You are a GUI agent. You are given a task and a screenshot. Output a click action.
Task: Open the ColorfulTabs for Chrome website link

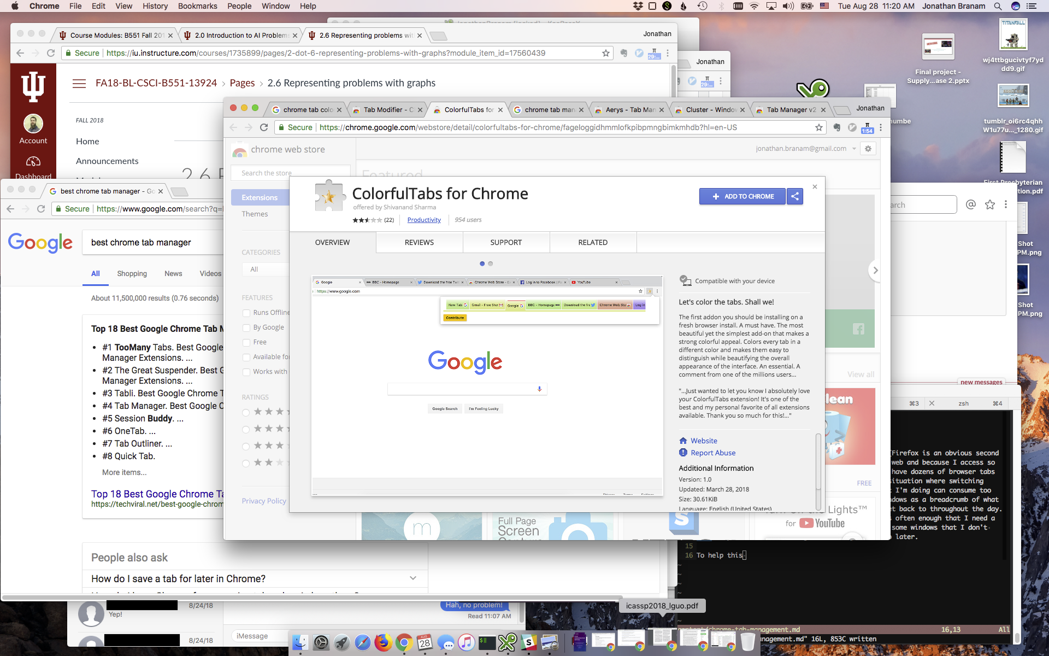(x=703, y=440)
